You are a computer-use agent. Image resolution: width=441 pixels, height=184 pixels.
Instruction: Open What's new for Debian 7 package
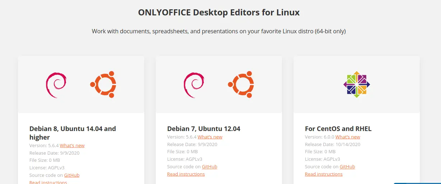210,137
